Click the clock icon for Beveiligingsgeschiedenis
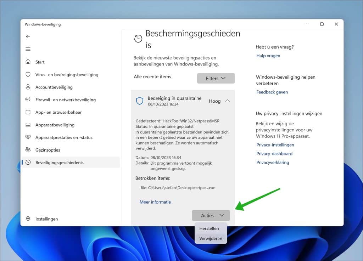This screenshot has width=363, height=261. click(28, 162)
